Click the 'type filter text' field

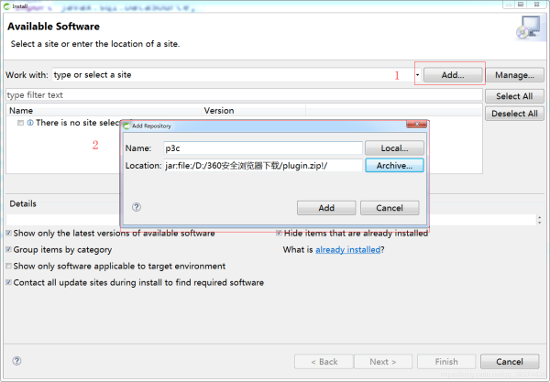(243, 94)
